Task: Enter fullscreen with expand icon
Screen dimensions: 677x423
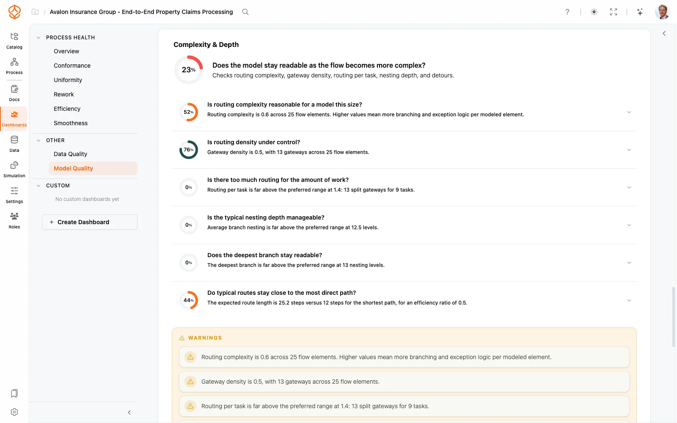Action: [x=614, y=12]
